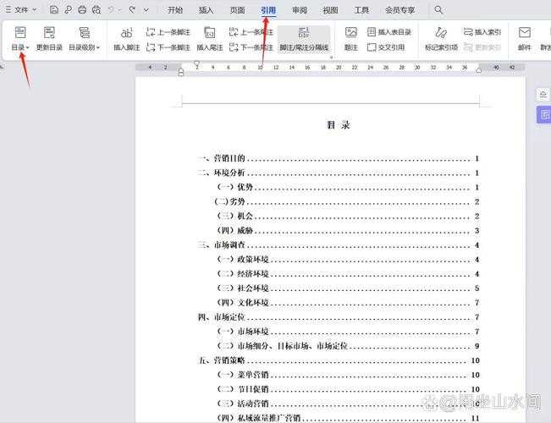Click TOC row (一)政策环境

348,259
